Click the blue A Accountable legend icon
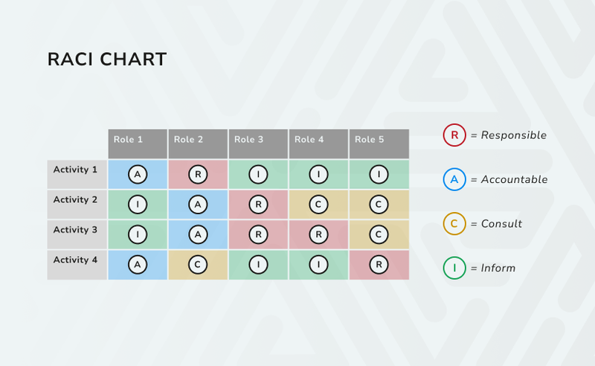Image resolution: width=595 pixels, height=366 pixels. click(454, 179)
